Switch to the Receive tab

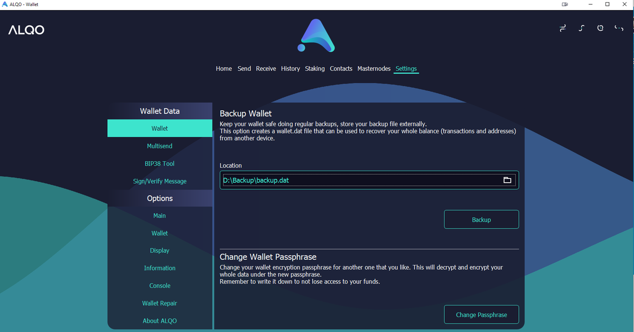coord(266,69)
